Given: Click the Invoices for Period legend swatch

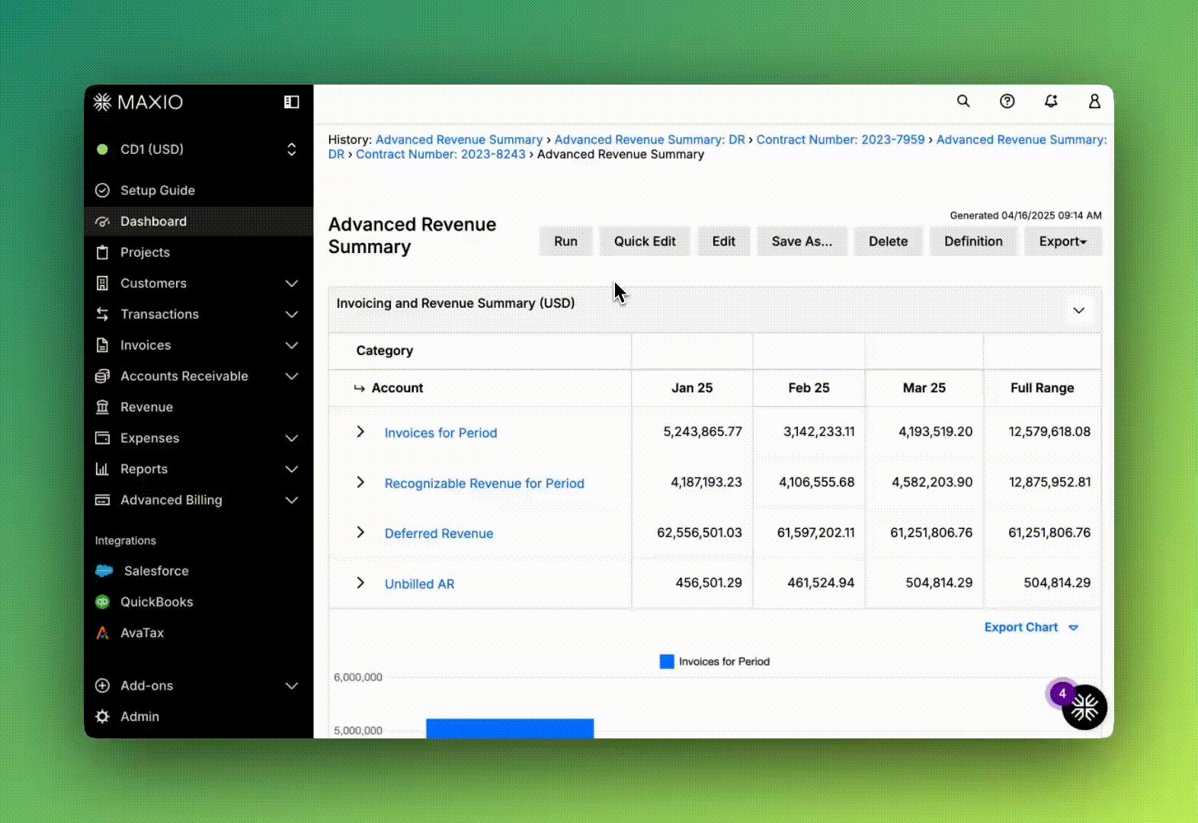Looking at the screenshot, I should pyautogui.click(x=667, y=661).
